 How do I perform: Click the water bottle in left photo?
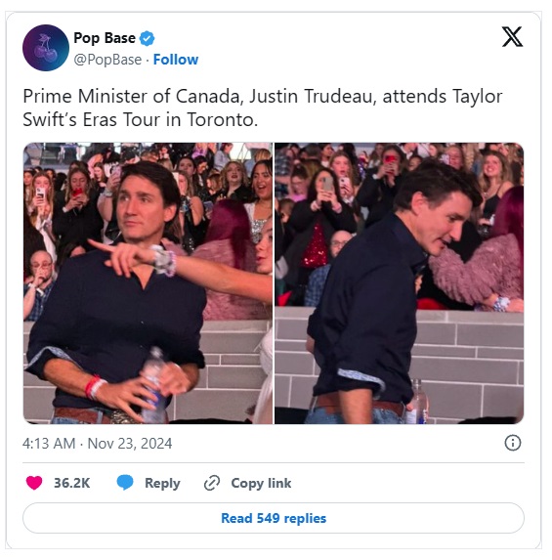(154, 385)
